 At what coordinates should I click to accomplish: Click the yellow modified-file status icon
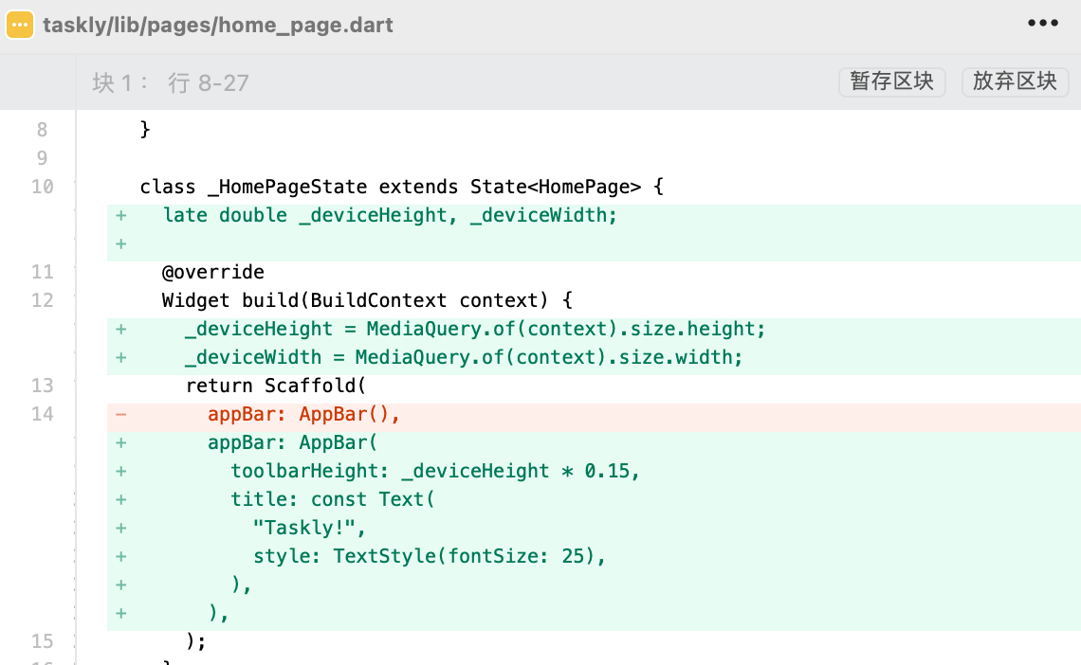click(x=20, y=25)
